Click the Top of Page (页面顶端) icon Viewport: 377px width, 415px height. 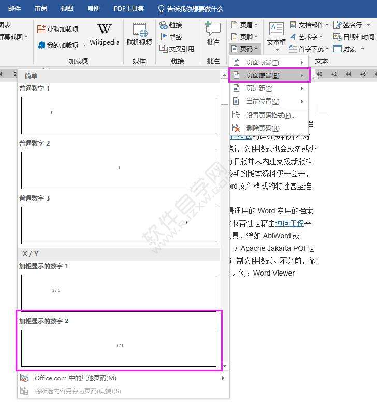tap(236, 63)
